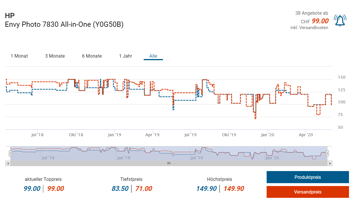
Task: Switch to the 3 Monate range
Action: (55, 56)
